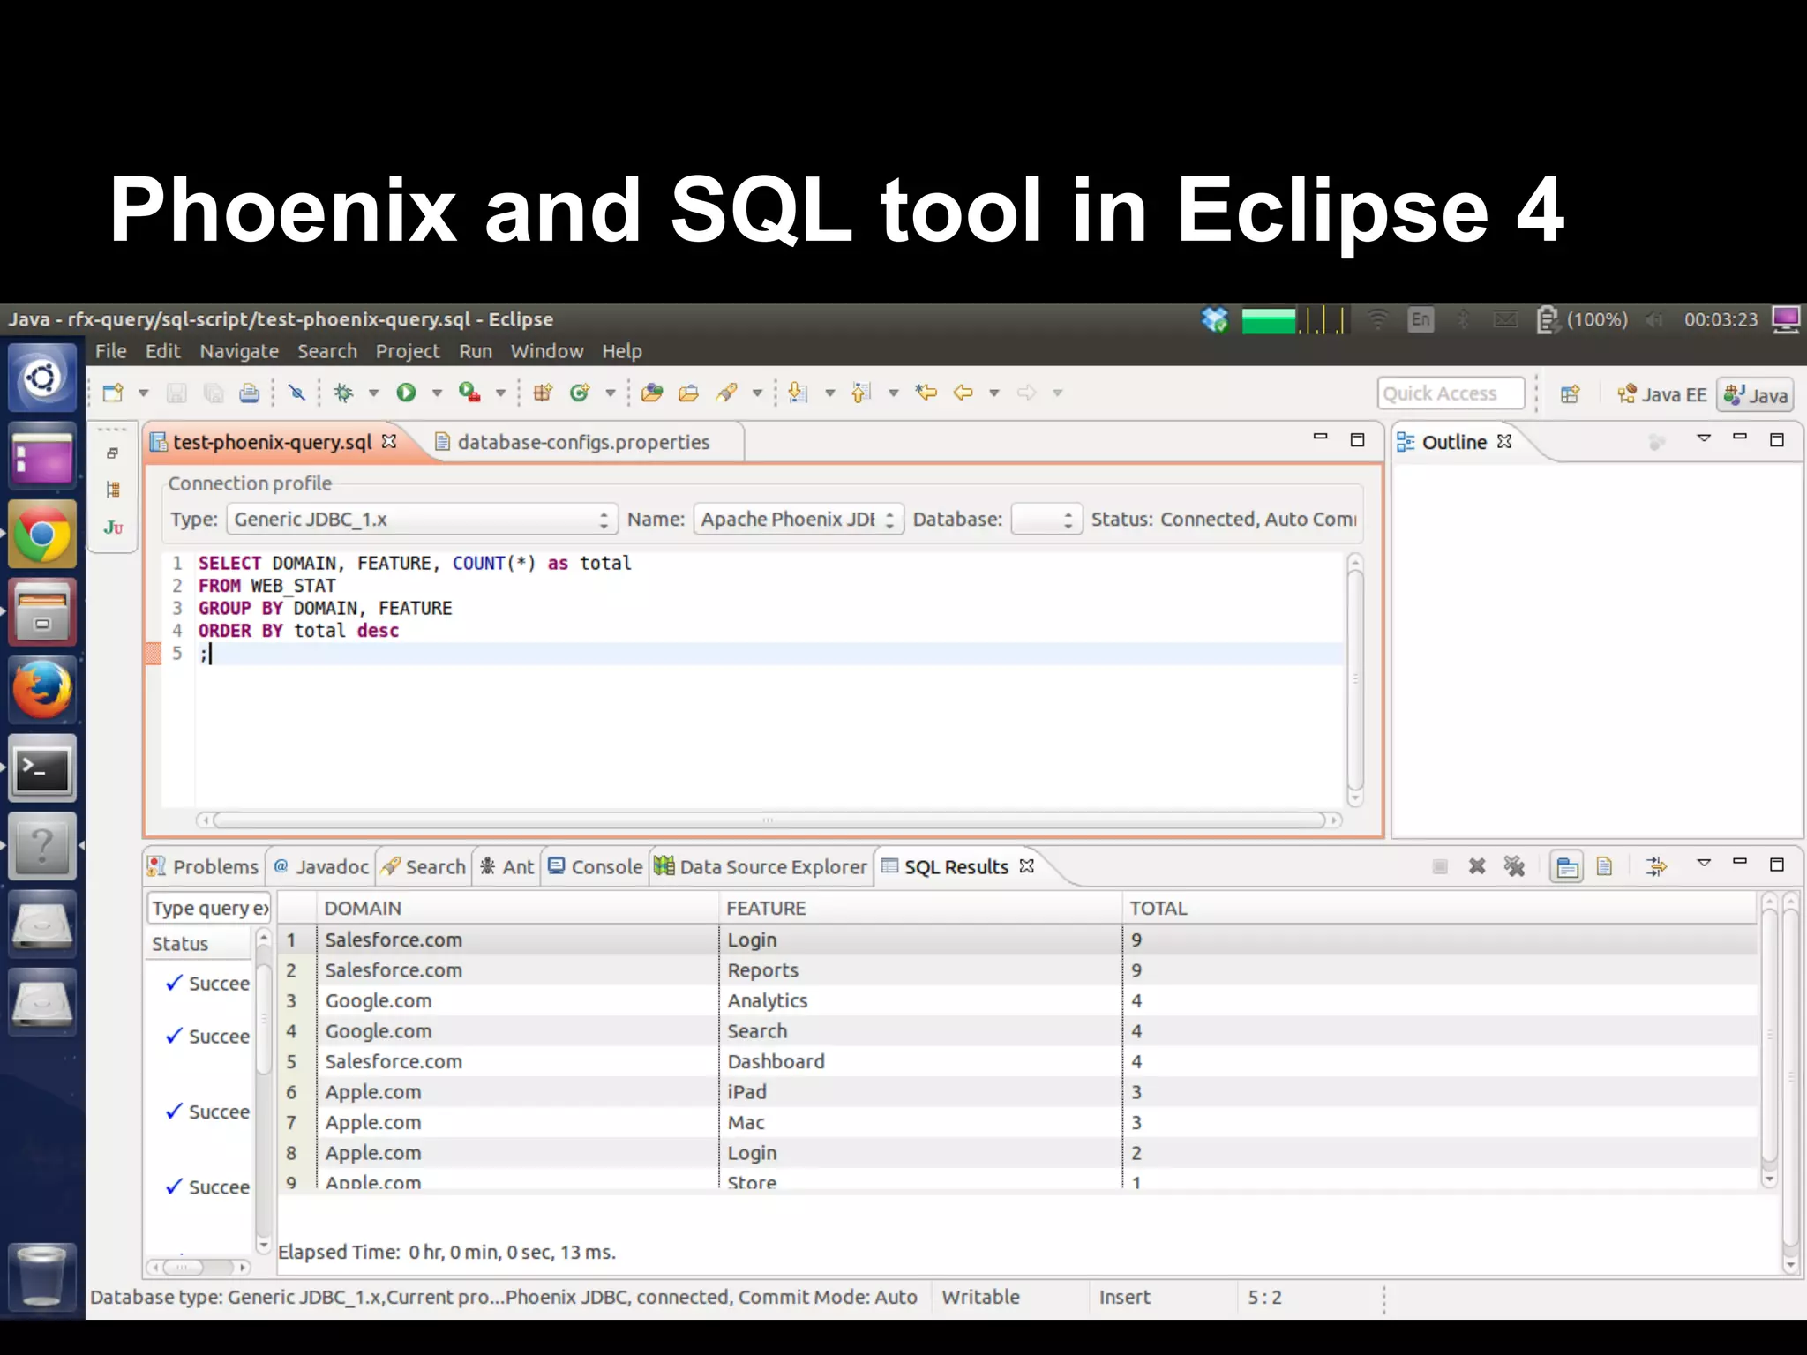Screen dimensions: 1807x1355
Task: Switch to database-configs.properties editor tab
Action: coord(583,442)
